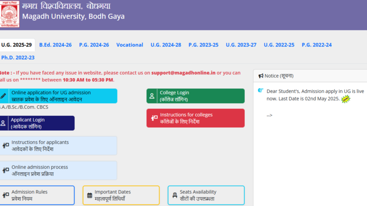367x206 pixels.
Task: Click the '10:30 AM to 05:30 PM' timing text
Action: pos(88,80)
